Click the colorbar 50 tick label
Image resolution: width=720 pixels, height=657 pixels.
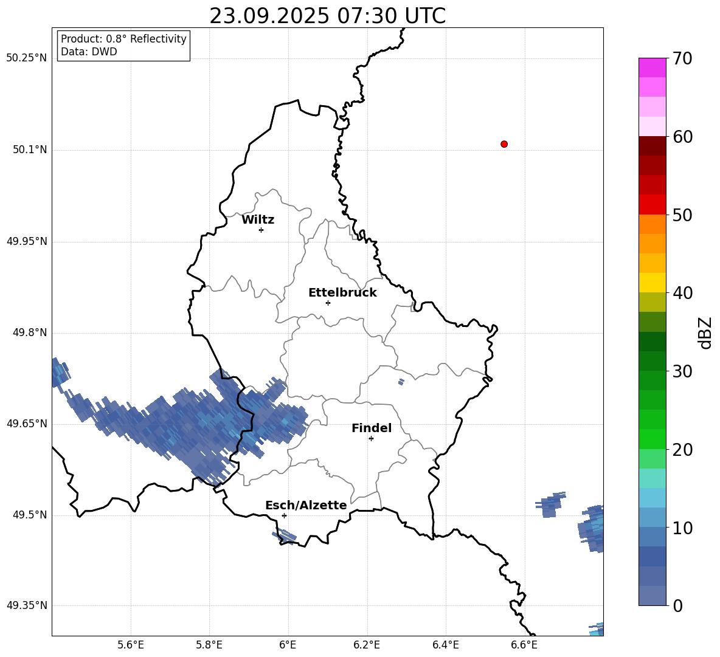(682, 215)
